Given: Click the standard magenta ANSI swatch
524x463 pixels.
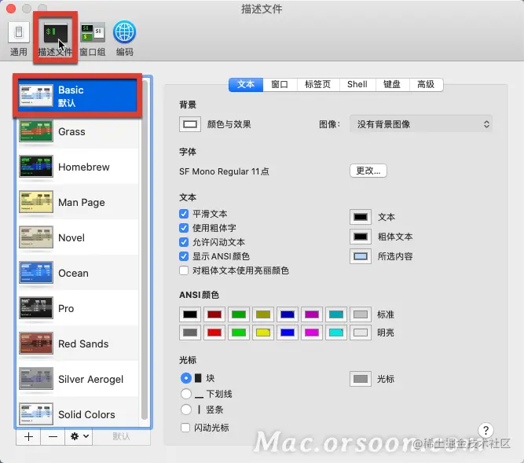Looking at the screenshot, I should [x=312, y=314].
